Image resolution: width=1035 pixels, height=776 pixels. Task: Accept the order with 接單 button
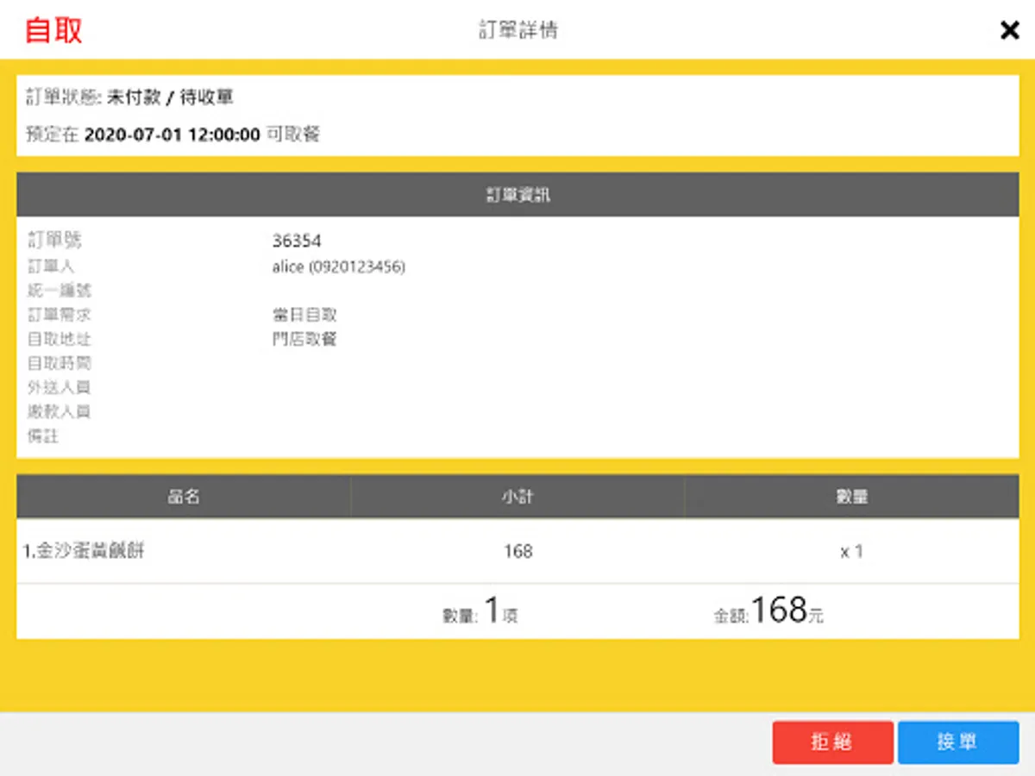pyautogui.click(x=958, y=742)
